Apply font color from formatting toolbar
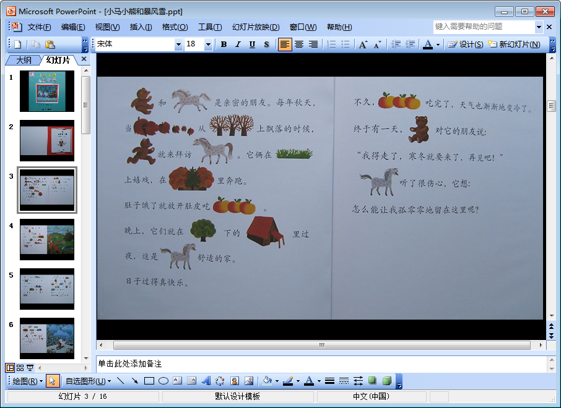 (428, 45)
